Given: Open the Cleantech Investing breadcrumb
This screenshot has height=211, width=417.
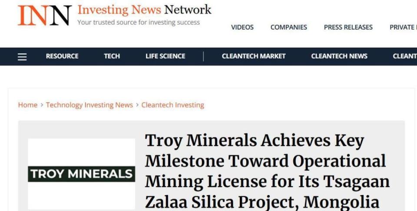Looking at the screenshot, I should 172,105.
